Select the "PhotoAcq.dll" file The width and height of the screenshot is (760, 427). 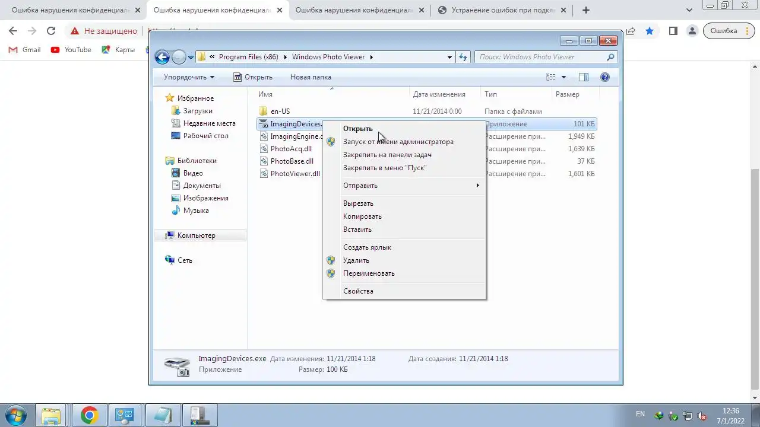tap(291, 149)
